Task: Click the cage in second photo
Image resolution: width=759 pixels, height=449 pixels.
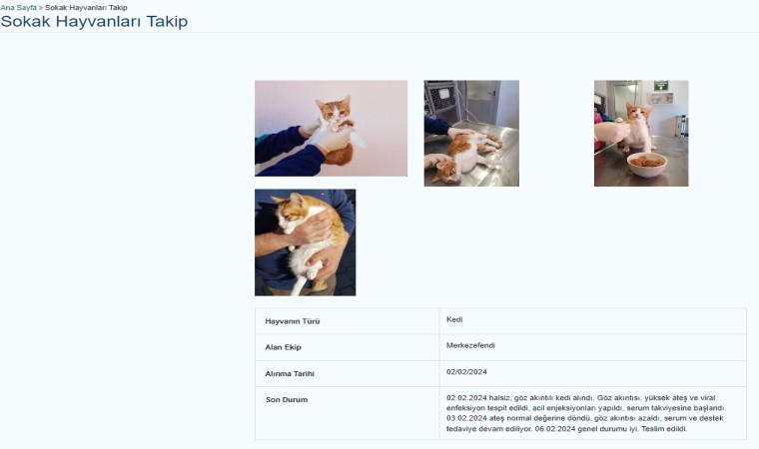Action: click(x=441, y=100)
